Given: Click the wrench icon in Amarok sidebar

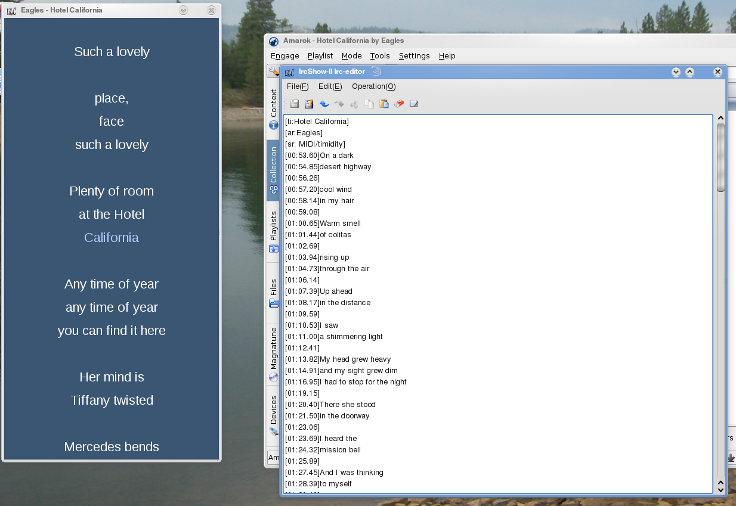Looking at the screenshot, I should point(273,72).
